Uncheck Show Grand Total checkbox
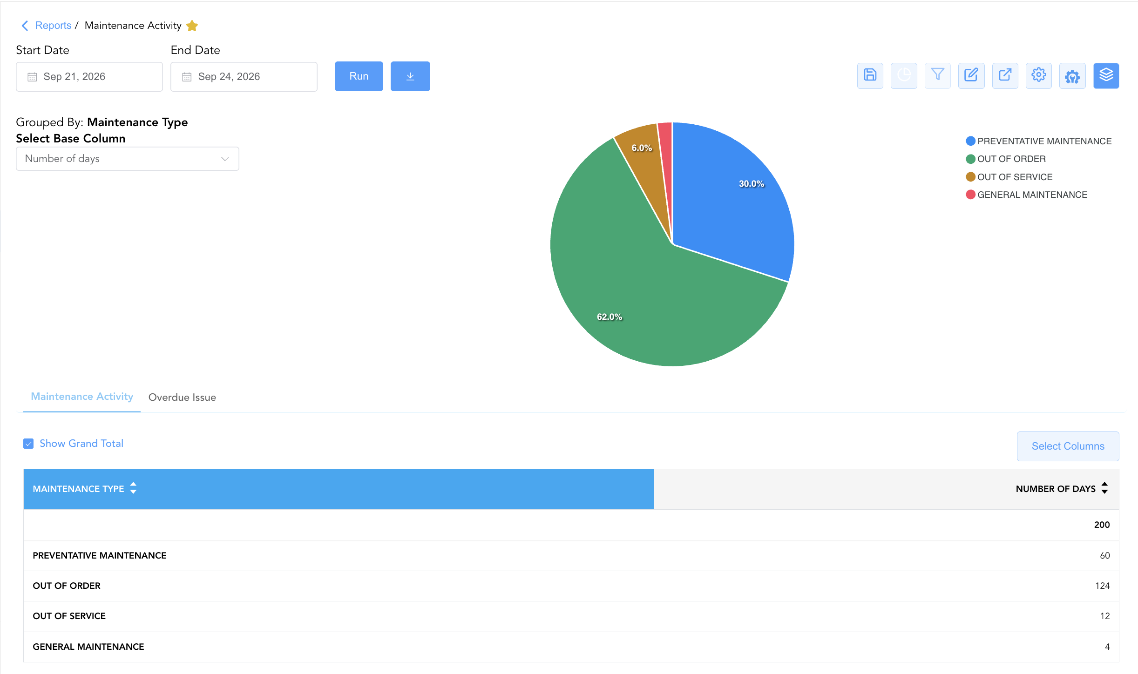The width and height of the screenshot is (1138, 674). (28, 444)
